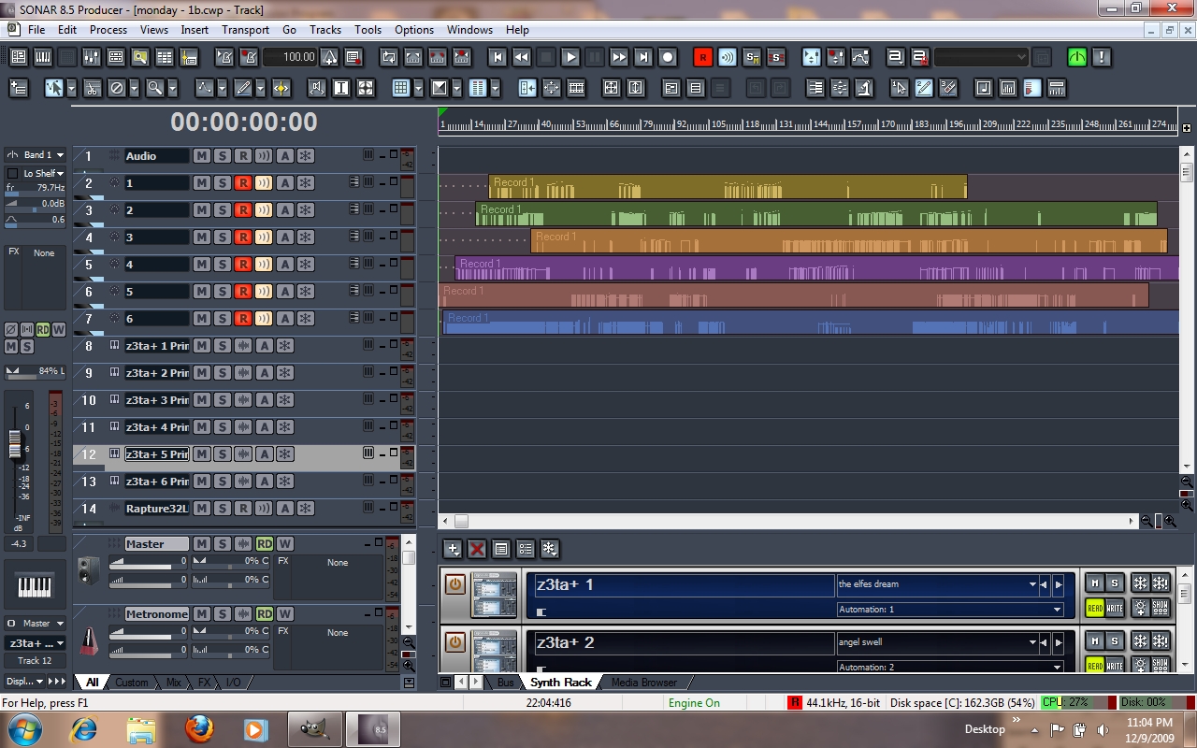Toggle z3ta+ 2 power button in Synth Rack
The height and width of the screenshot is (748, 1197).
455,642
